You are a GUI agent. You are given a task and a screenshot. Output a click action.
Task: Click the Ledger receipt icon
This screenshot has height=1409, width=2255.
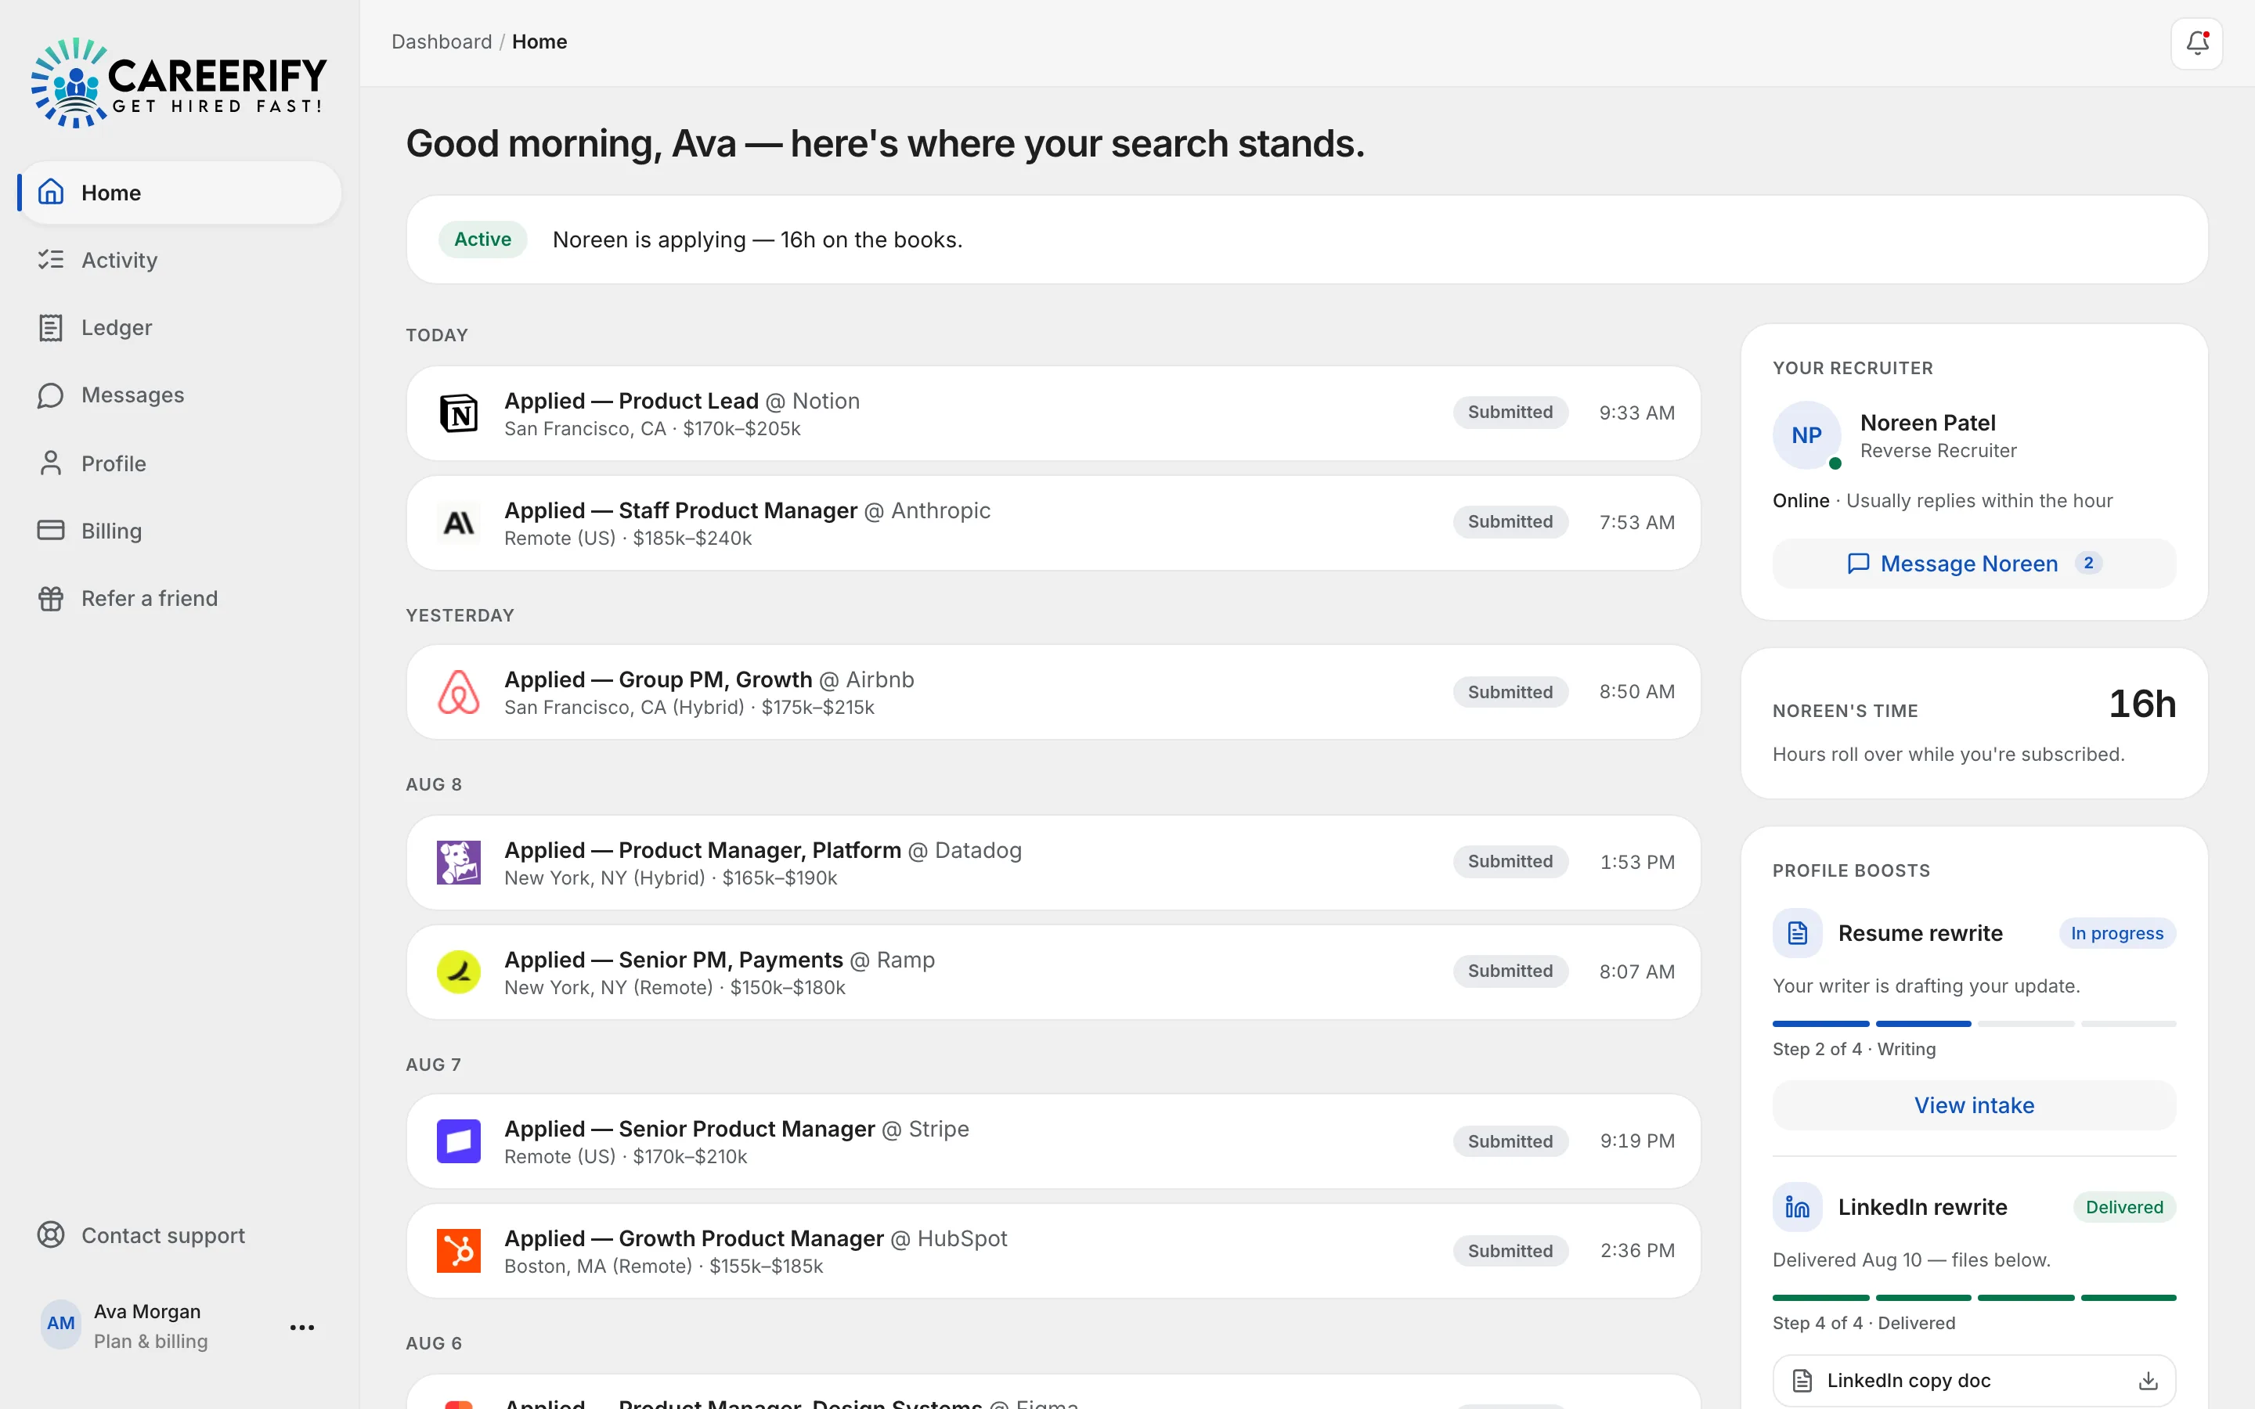pyautogui.click(x=50, y=327)
